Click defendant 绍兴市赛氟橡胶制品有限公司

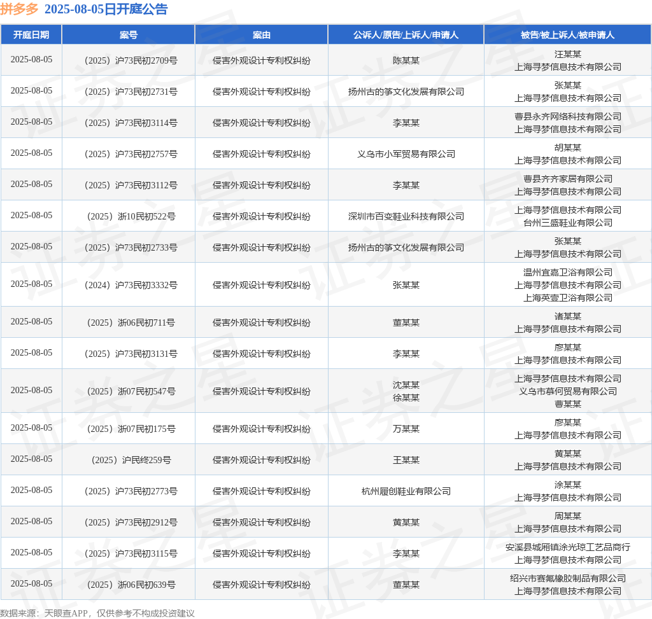click(x=567, y=578)
